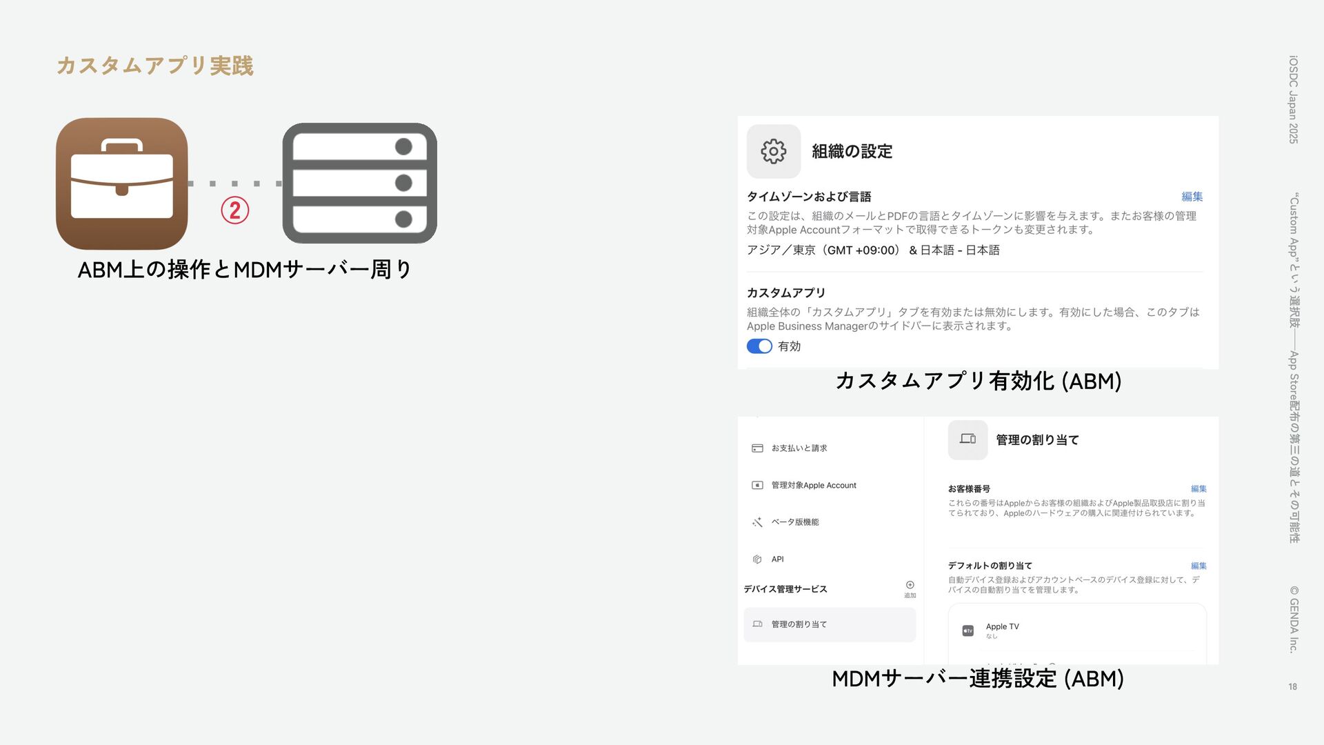The height and width of the screenshot is (745, 1324).
Task: Click the タイムゾーンおよび言語 section label
Action: (x=809, y=197)
